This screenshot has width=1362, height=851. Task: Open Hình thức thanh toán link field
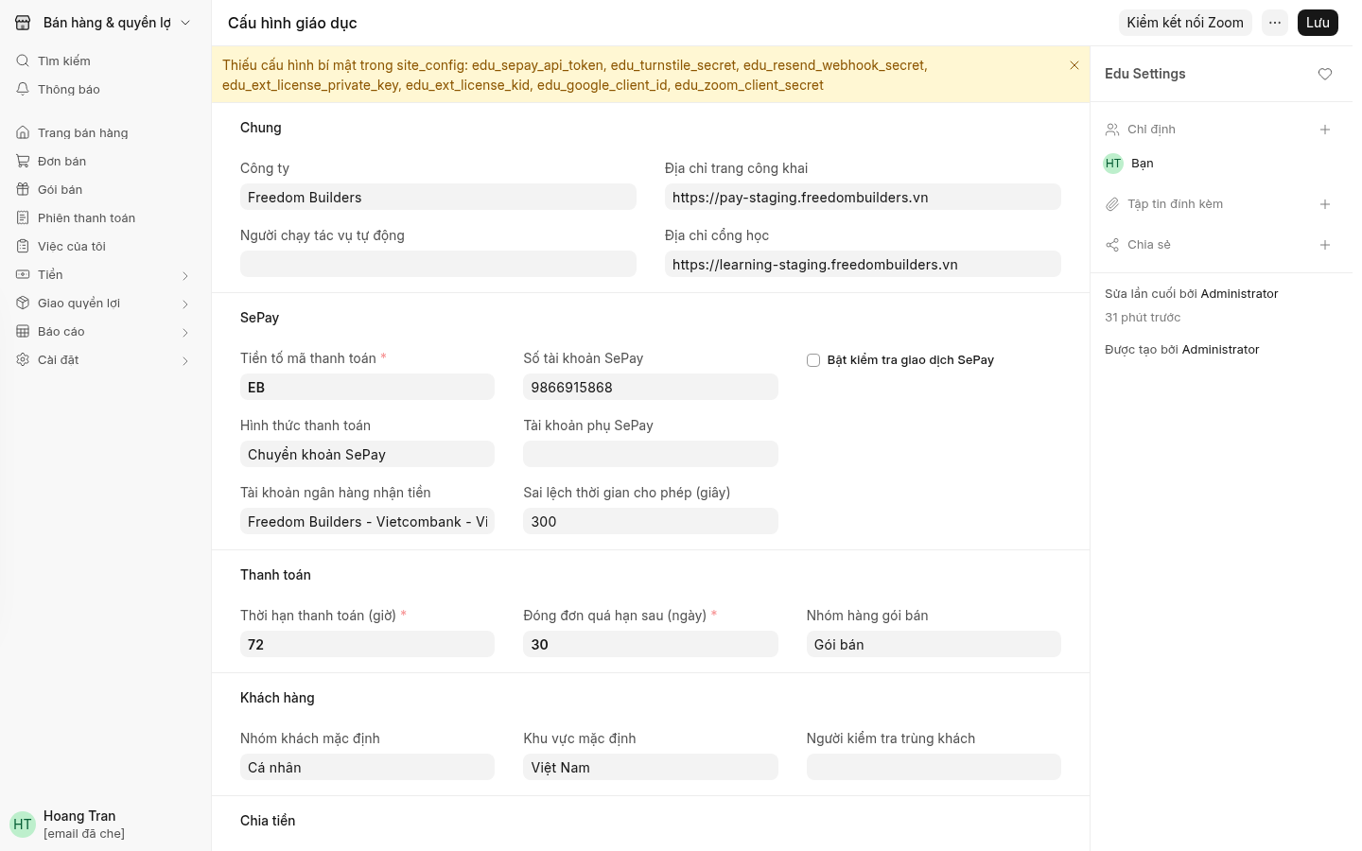point(367,454)
